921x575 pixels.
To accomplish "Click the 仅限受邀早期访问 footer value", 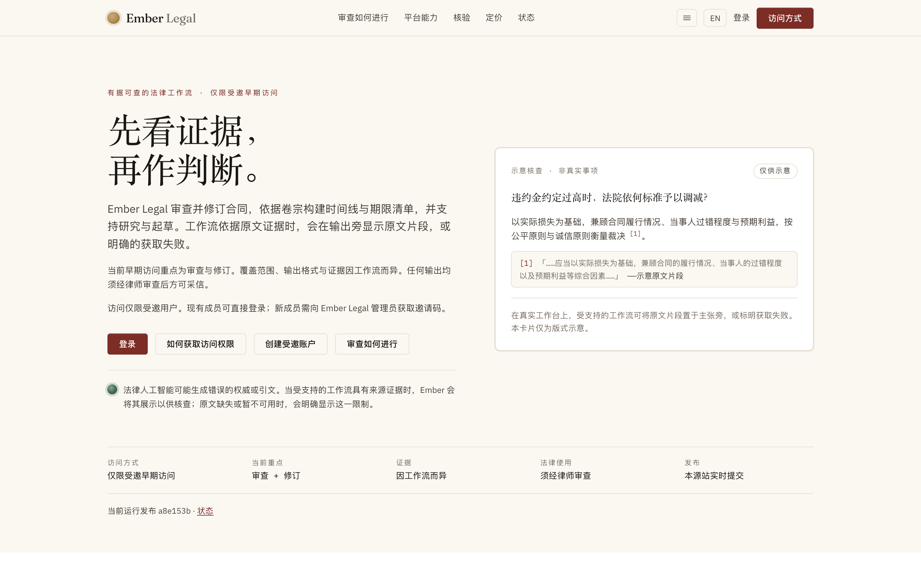I will [141, 475].
